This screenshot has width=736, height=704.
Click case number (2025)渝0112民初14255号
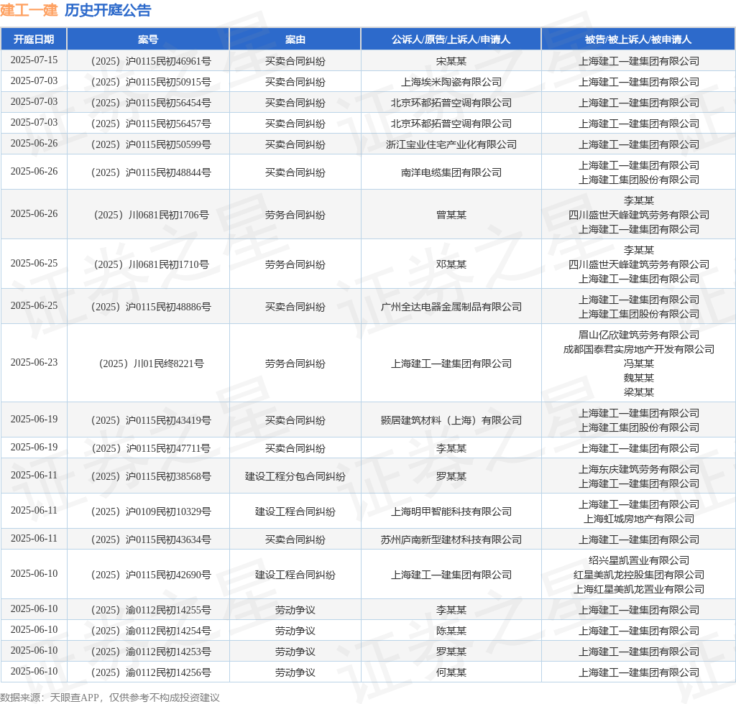coord(151,610)
